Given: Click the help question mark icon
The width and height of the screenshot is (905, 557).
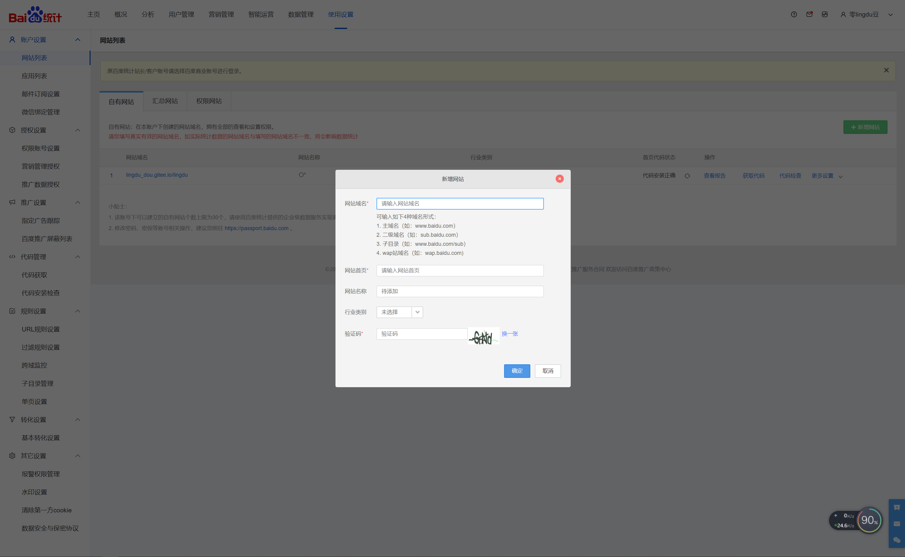Looking at the screenshot, I should click(794, 14).
